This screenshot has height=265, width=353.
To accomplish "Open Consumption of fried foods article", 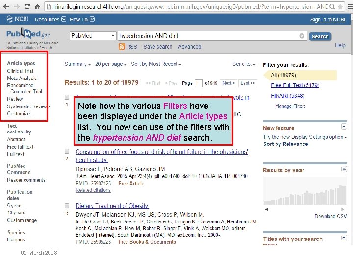I will (162, 156).
